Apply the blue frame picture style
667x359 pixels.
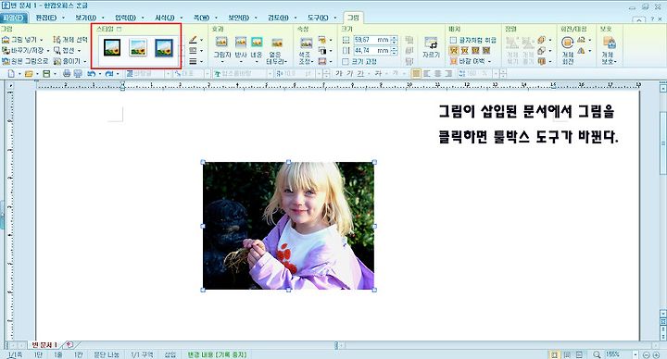[x=164, y=47]
